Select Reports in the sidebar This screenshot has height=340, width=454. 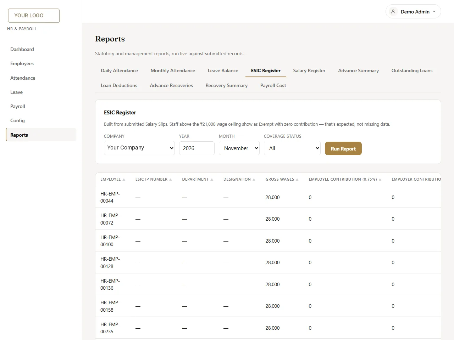tap(41, 135)
